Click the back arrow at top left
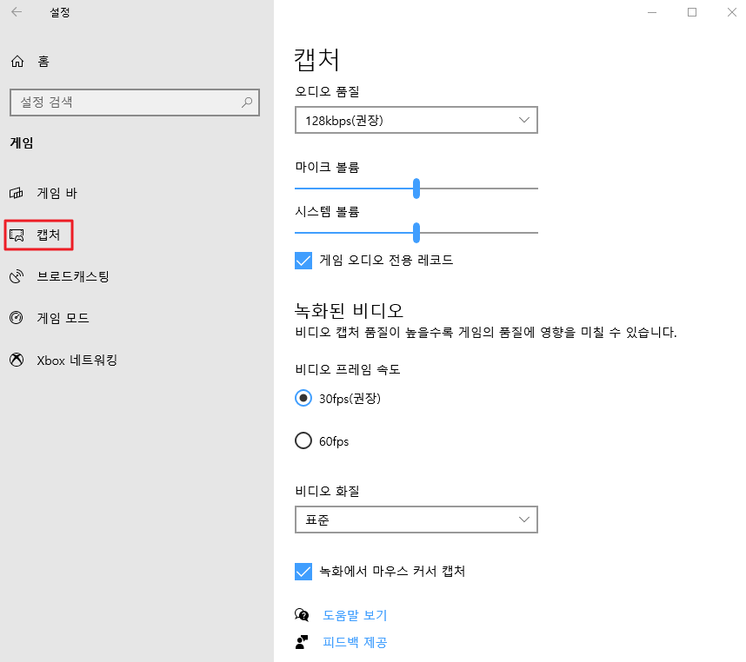 coord(17,12)
